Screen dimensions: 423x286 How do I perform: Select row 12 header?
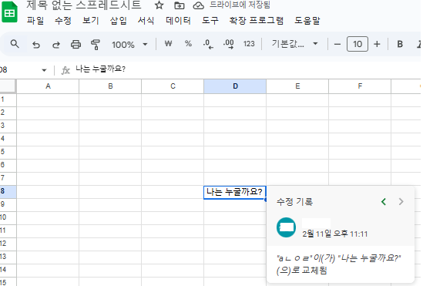(8, 244)
